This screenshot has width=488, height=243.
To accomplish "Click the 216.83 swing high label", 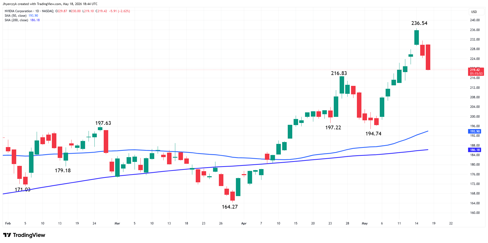I will pos(339,73).
